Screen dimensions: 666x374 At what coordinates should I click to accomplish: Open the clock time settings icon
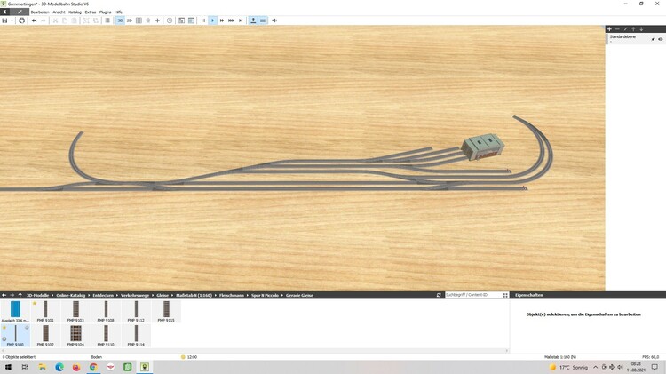170,20
